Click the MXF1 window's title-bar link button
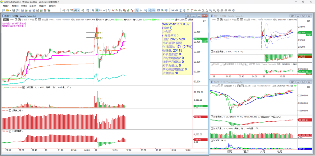 pos(188,16)
